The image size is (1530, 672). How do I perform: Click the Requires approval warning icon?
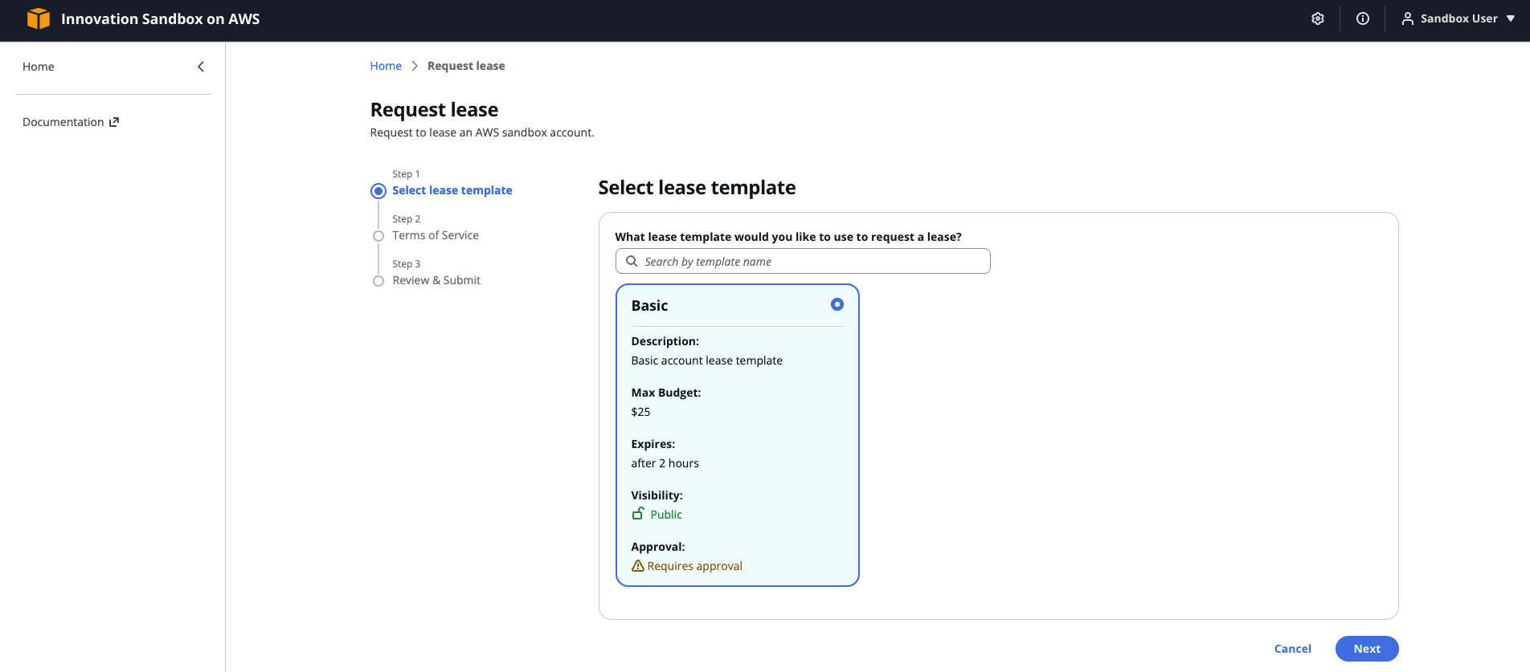(638, 566)
